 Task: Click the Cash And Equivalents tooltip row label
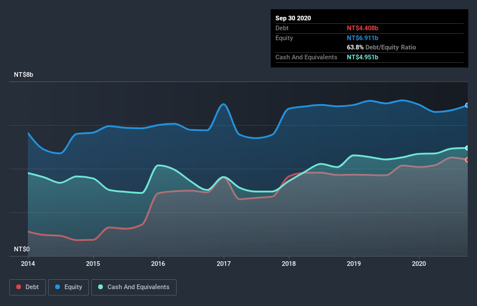point(306,57)
